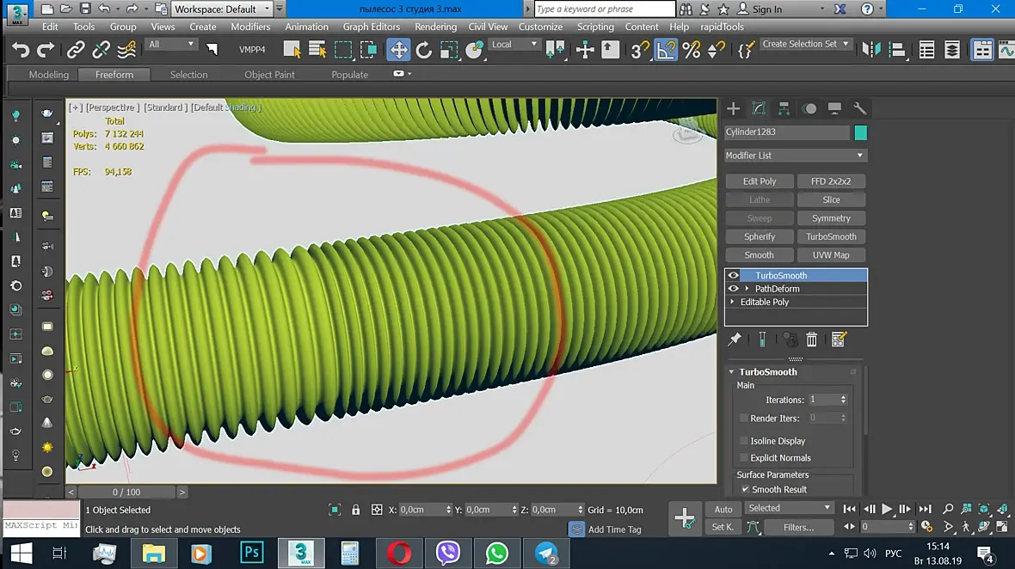Screen dimensions: 1015x569
Task: Click the object color swatch
Action: pyautogui.click(x=860, y=132)
